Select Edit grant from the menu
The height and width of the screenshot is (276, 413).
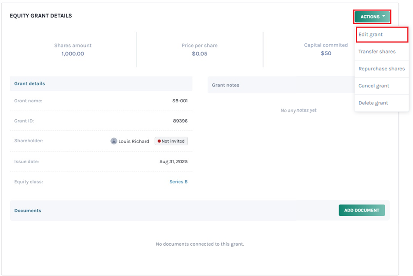370,34
